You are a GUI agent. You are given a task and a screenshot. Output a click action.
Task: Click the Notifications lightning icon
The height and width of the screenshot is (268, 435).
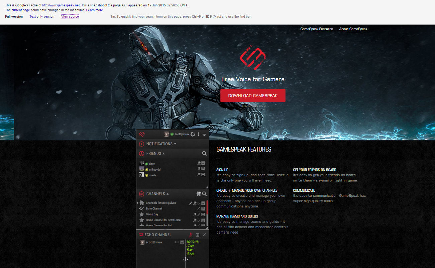point(141,144)
